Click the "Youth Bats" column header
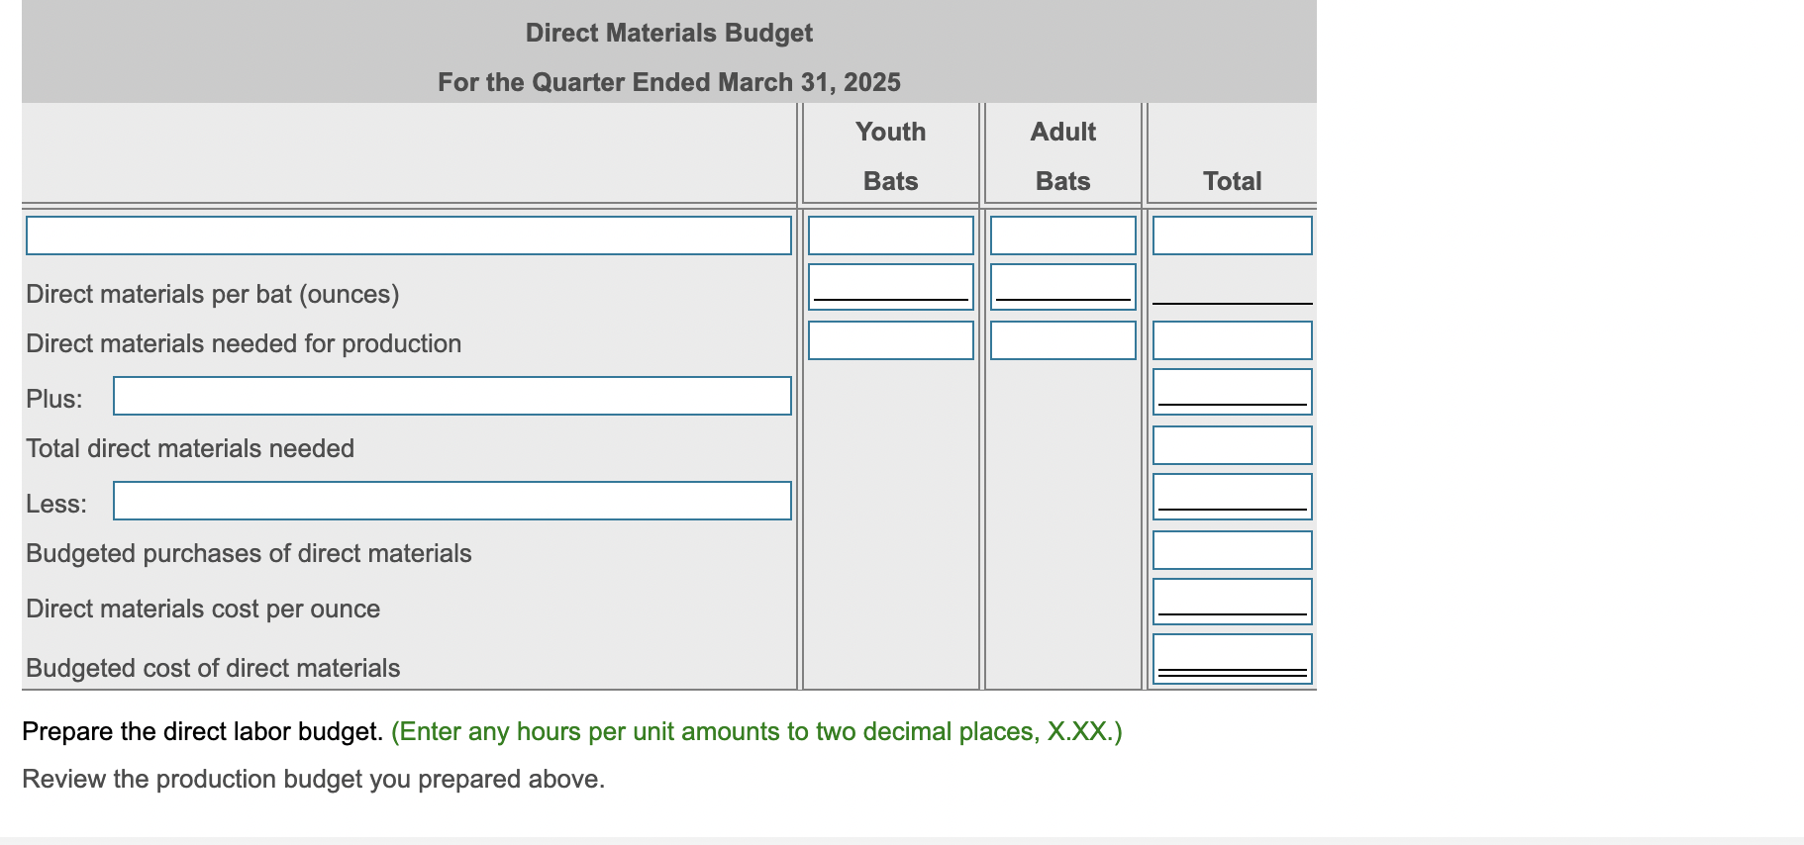1804x845 pixels. click(x=891, y=156)
